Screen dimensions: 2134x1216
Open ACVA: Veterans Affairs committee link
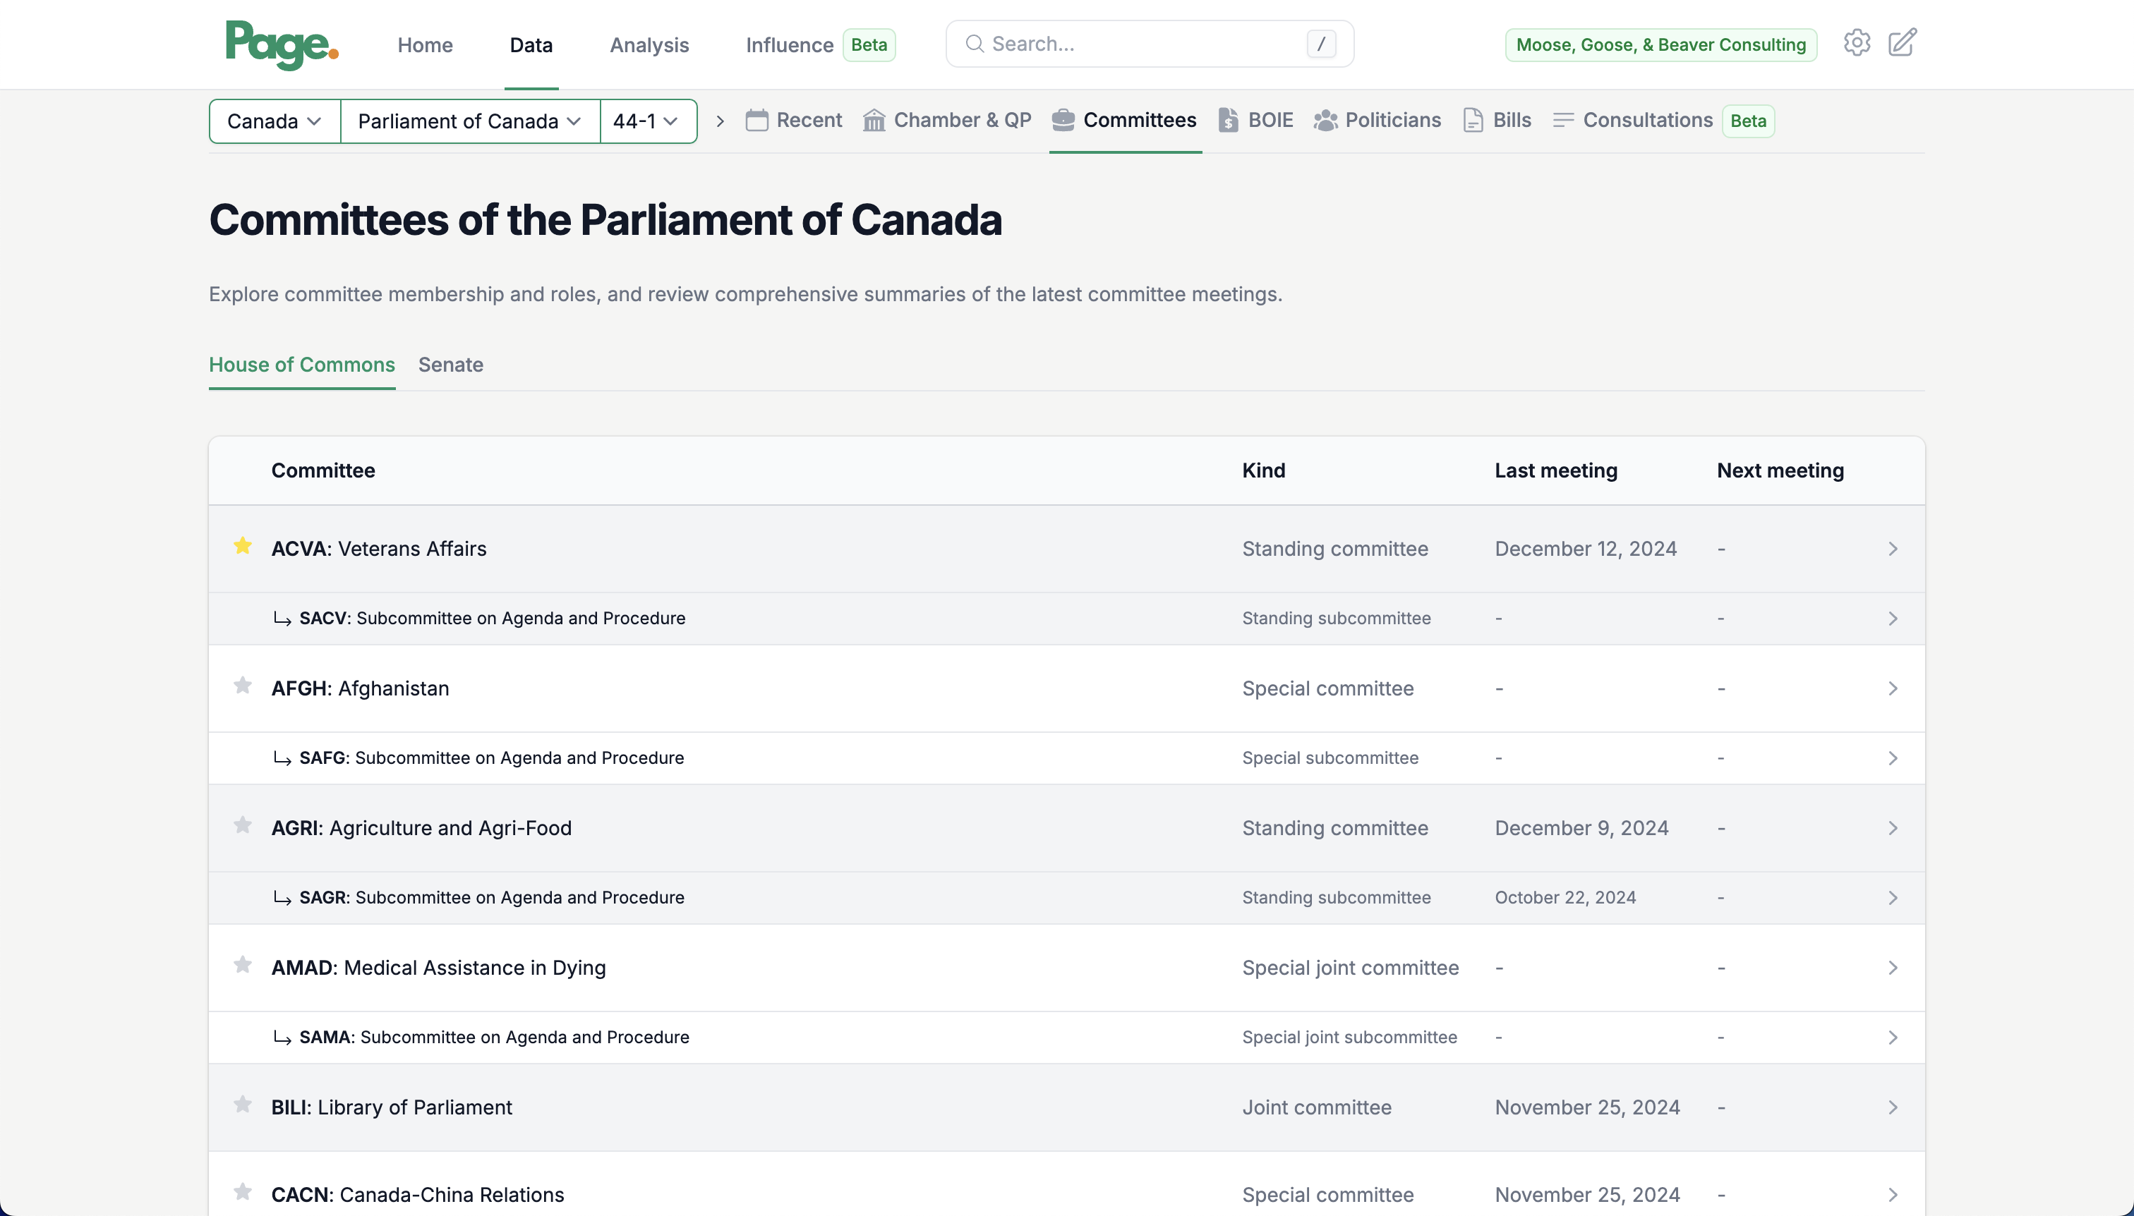[x=378, y=549]
